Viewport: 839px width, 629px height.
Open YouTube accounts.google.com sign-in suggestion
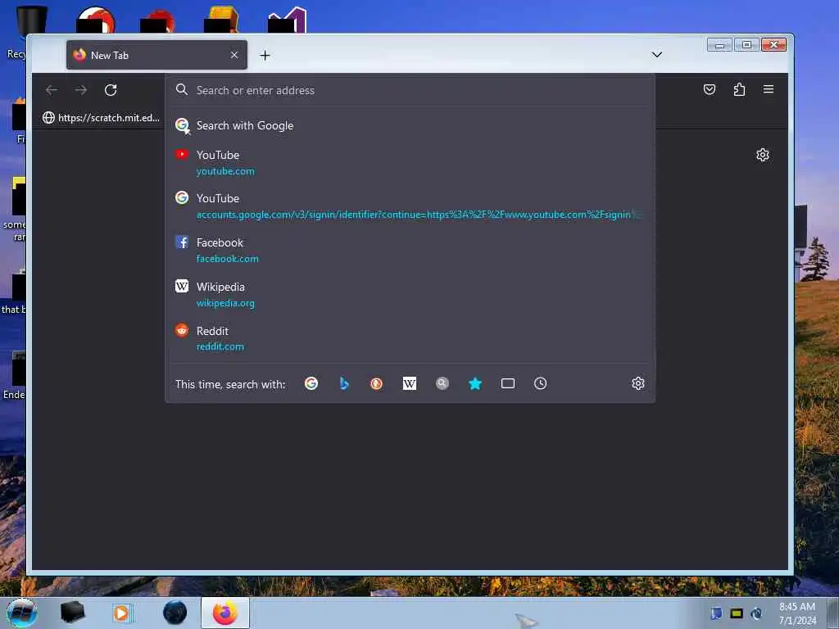(410, 206)
